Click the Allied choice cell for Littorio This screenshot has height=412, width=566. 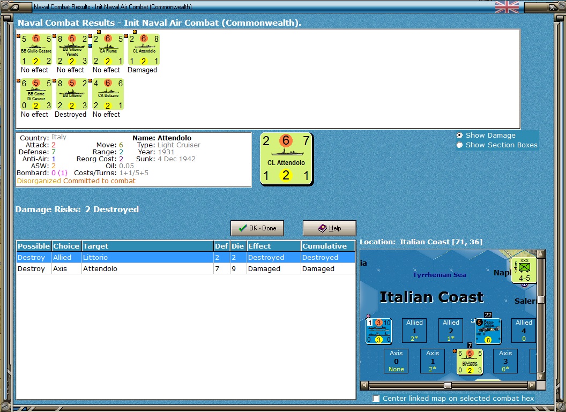[x=66, y=257]
